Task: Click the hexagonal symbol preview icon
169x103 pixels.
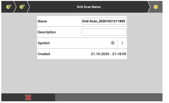Action: click(x=113, y=43)
